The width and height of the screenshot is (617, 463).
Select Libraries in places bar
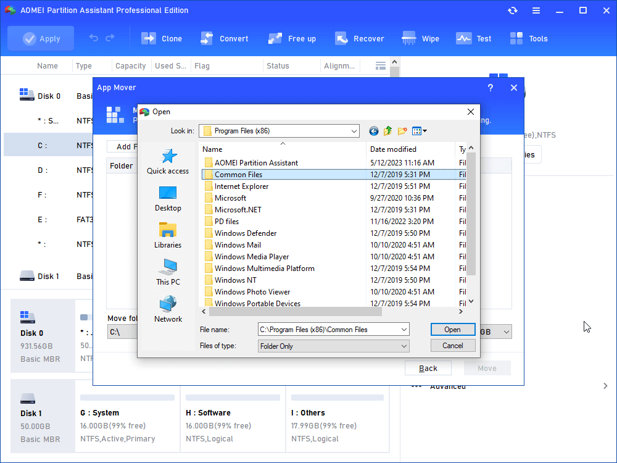coord(168,235)
